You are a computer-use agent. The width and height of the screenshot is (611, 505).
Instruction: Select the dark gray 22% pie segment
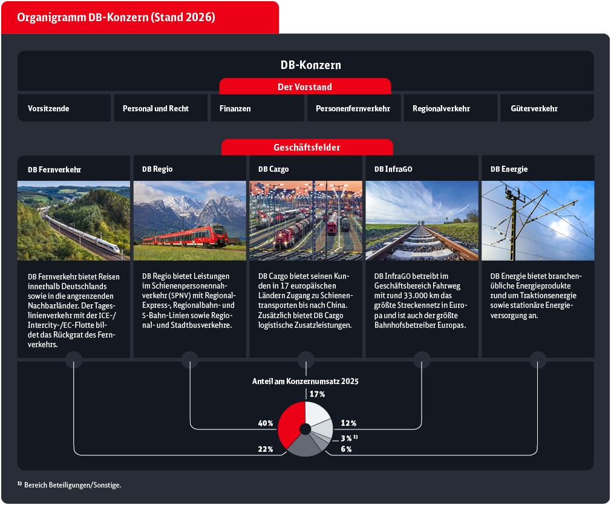coord(304,446)
